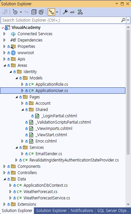Click the Properties folder wrench icon
The image size is (131, 214).
(13, 47)
